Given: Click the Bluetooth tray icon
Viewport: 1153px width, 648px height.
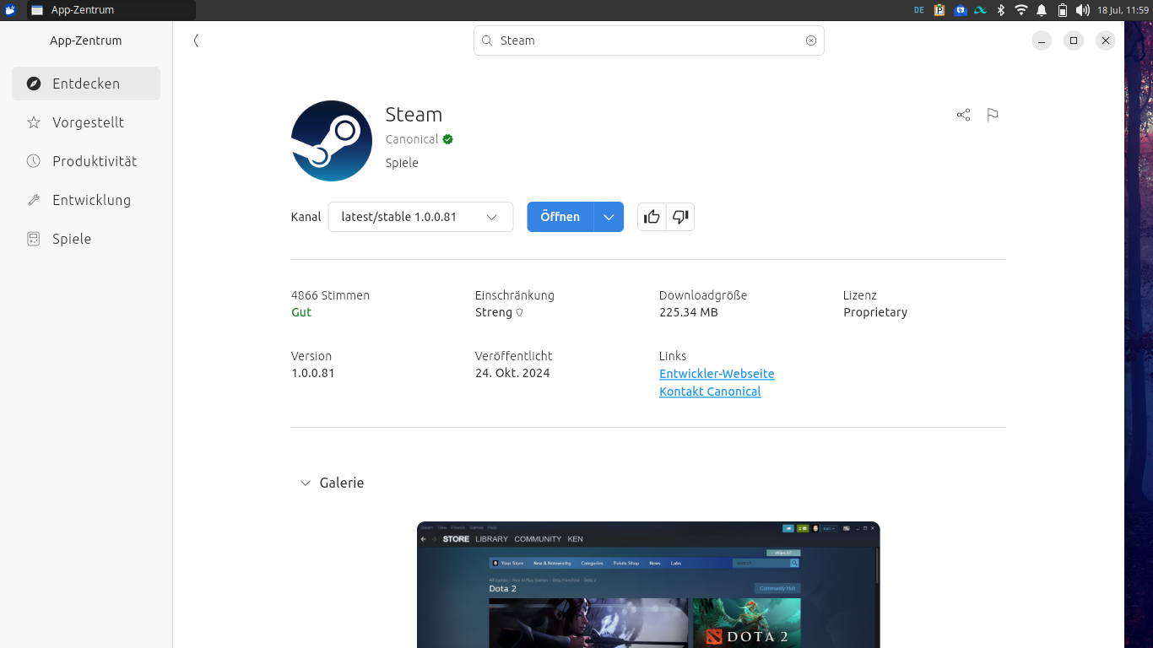Looking at the screenshot, I should click(x=1001, y=10).
